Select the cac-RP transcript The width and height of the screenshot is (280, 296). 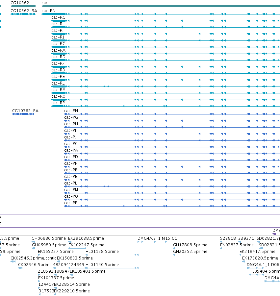[58, 103]
